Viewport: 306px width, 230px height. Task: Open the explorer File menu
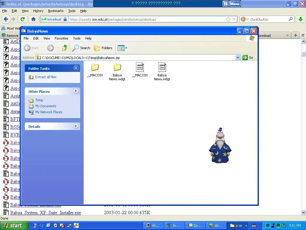[26, 38]
